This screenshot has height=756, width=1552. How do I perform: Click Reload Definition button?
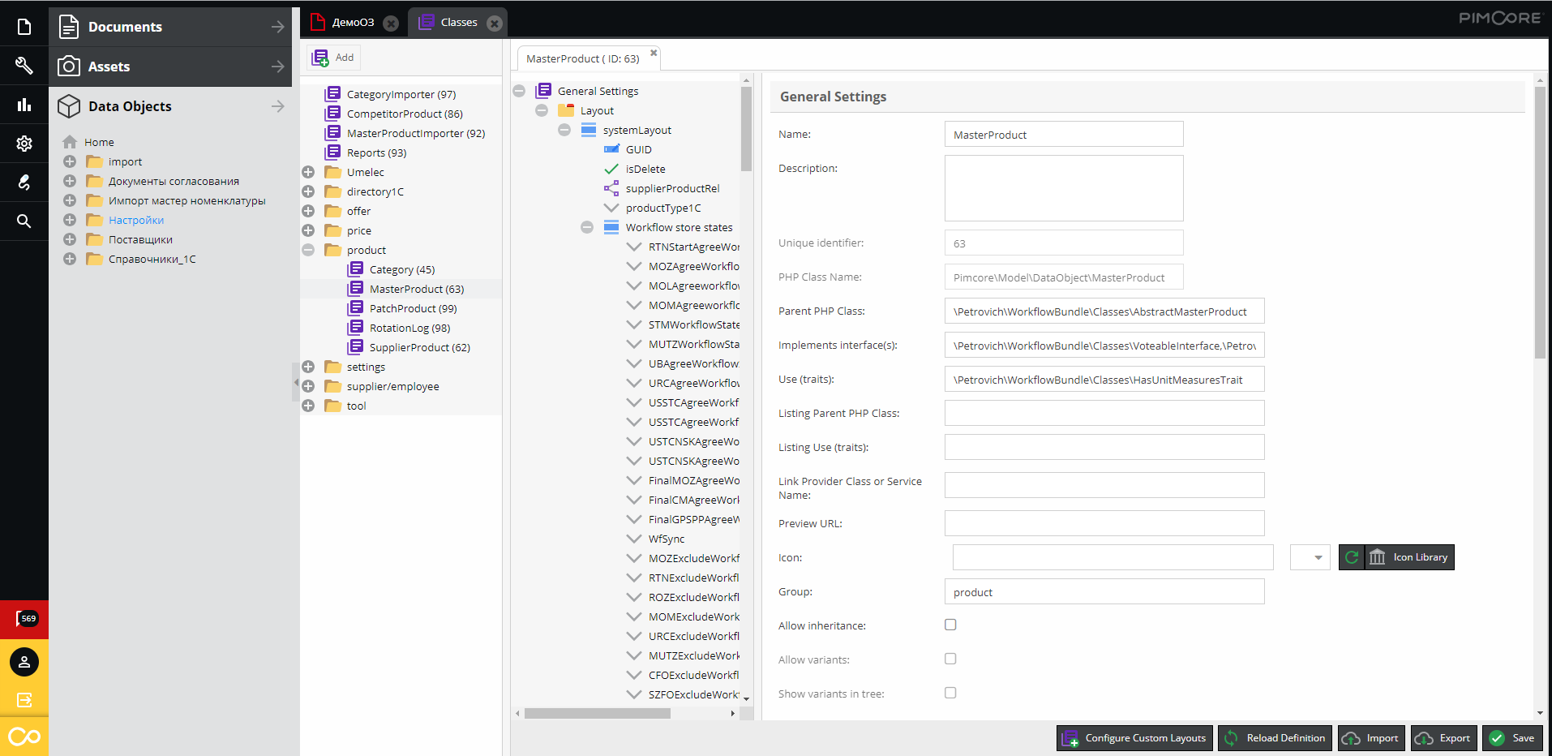click(x=1275, y=738)
